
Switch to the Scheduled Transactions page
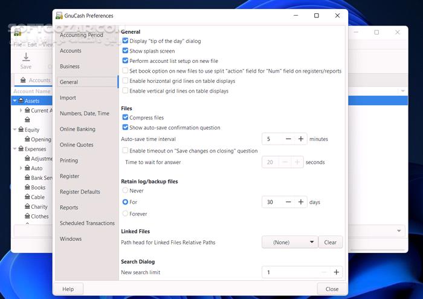pyautogui.click(x=87, y=223)
